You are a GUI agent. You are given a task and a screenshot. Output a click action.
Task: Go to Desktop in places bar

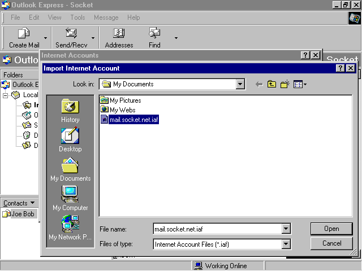pos(70,139)
